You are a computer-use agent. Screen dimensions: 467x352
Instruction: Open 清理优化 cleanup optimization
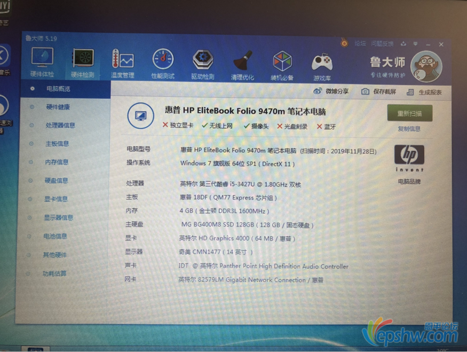coord(242,66)
